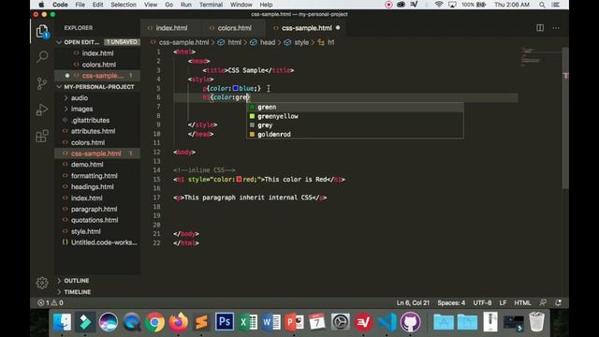
Task: Change indentation via 'Spaces: 4'
Action: click(x=451, y=303)
